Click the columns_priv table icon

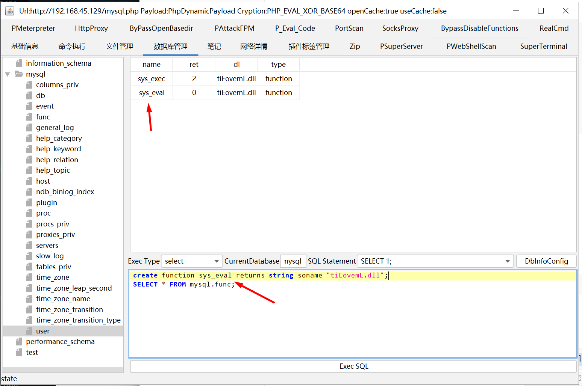[x=29, y=84]
